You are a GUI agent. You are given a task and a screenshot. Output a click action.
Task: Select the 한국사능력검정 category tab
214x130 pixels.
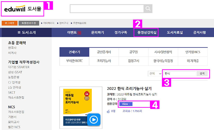point(163,61)
